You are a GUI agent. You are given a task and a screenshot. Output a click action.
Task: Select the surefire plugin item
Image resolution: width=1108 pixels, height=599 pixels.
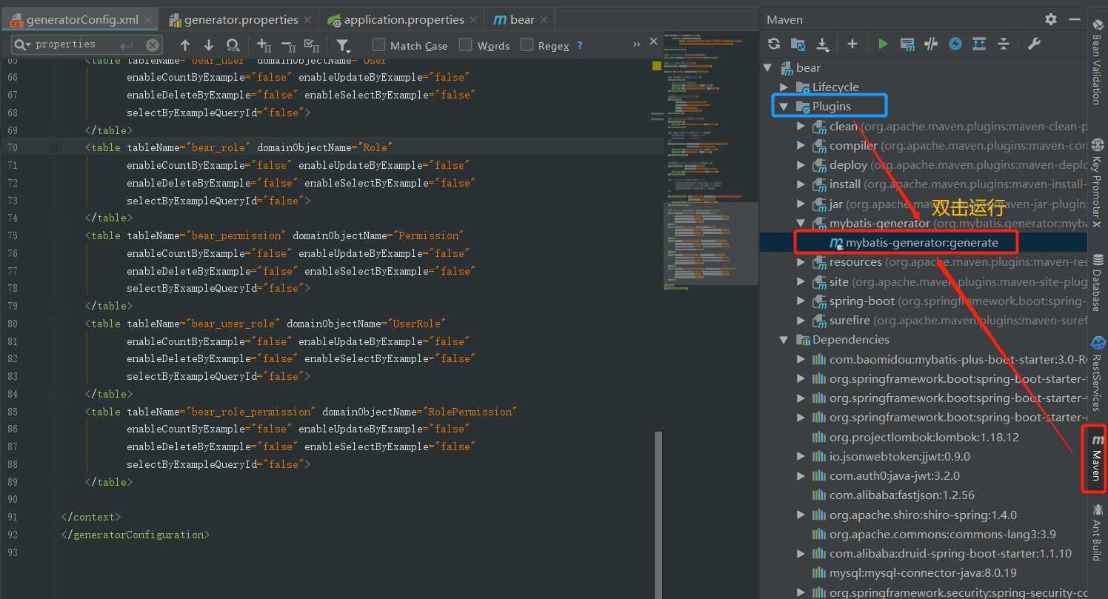[923, 320]
